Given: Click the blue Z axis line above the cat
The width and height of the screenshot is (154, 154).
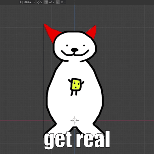Looking at the screenshot, I should tap(75, 15).
